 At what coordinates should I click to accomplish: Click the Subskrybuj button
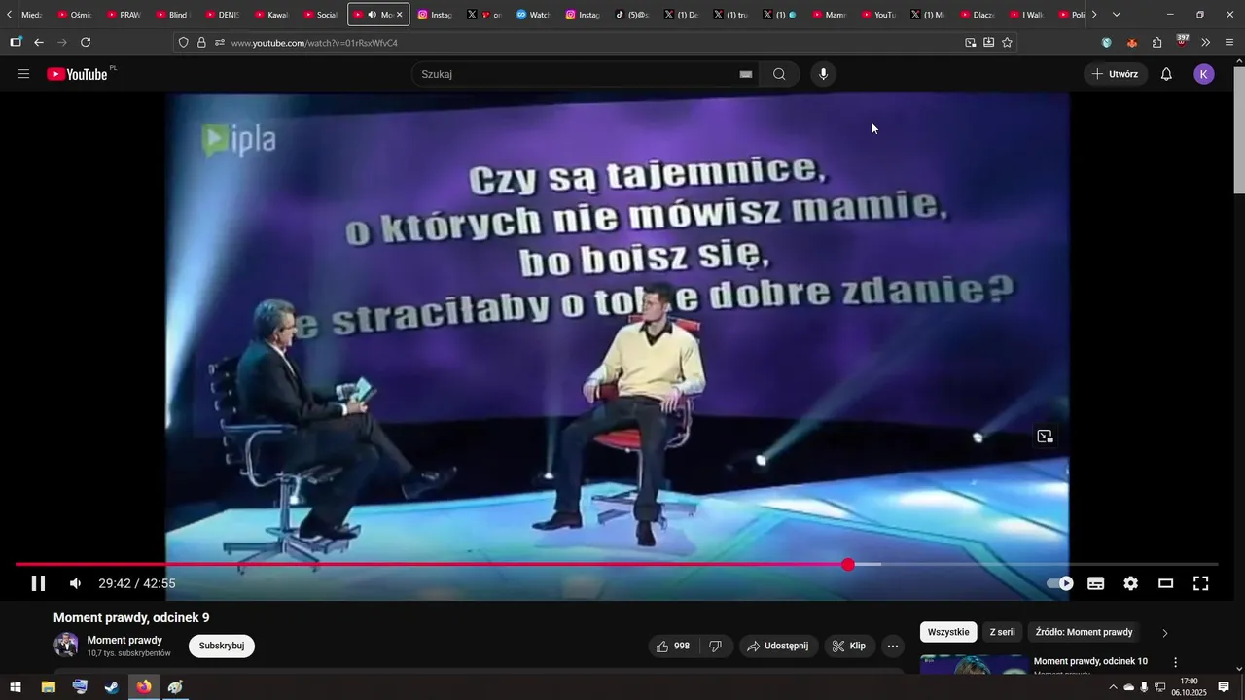pos(222,646)
